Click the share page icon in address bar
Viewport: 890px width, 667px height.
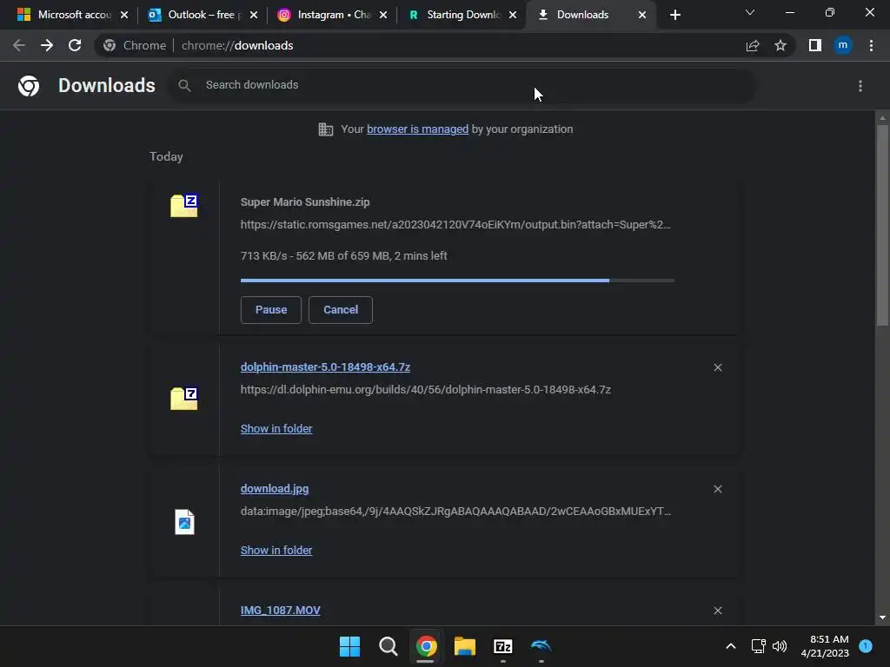coord(753,45)
